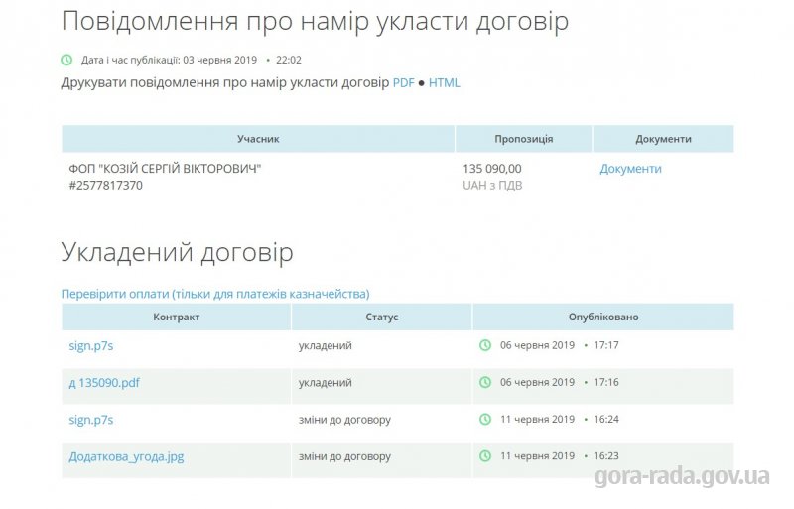
Task: Open the HTML print link
Action: click(x=444, y=82)
